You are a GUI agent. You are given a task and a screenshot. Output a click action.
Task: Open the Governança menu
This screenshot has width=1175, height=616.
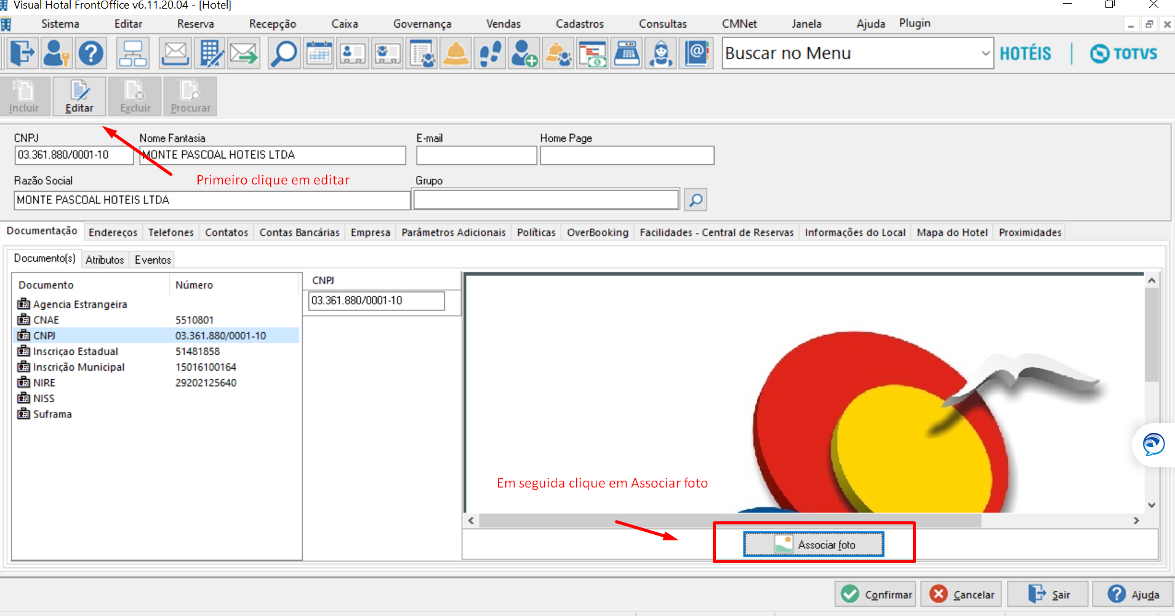pos(422,24)
